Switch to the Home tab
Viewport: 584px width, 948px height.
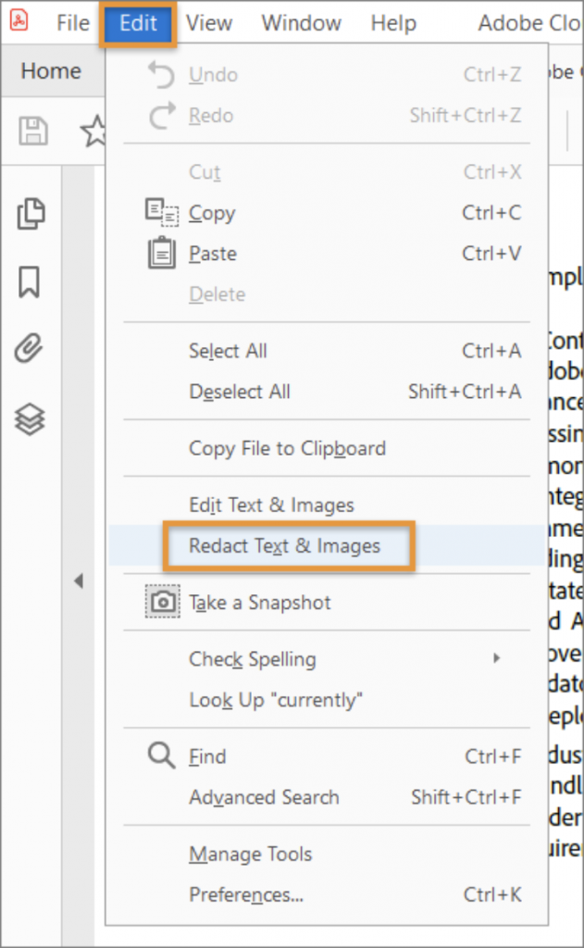click(51, 70)
